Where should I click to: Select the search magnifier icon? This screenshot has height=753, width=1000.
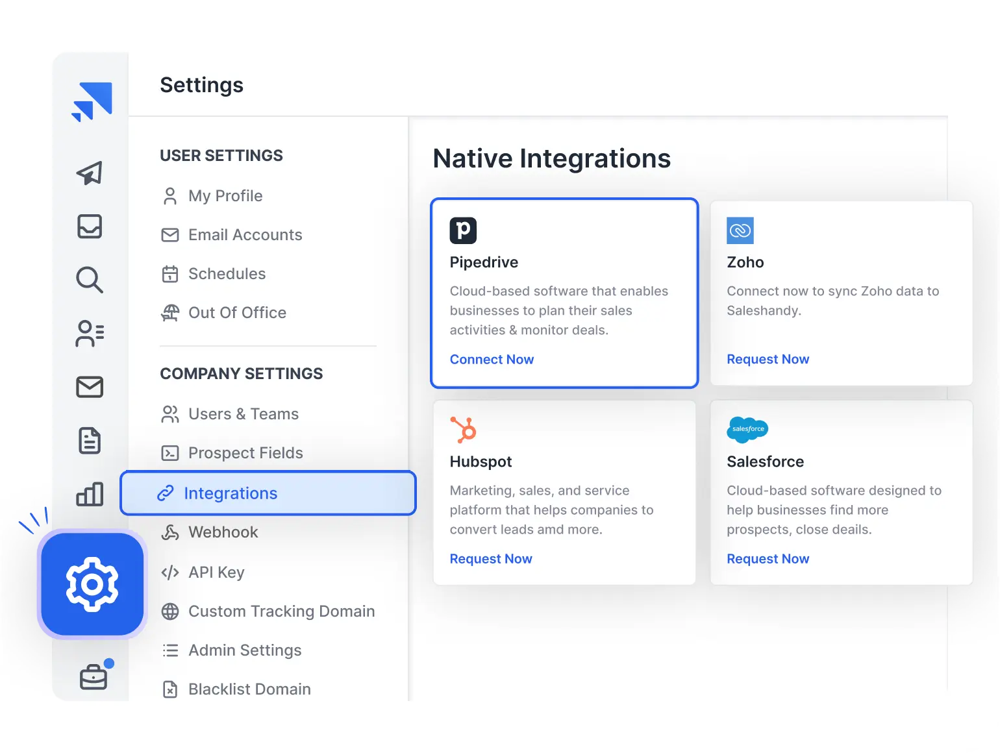tap(90, 280)
